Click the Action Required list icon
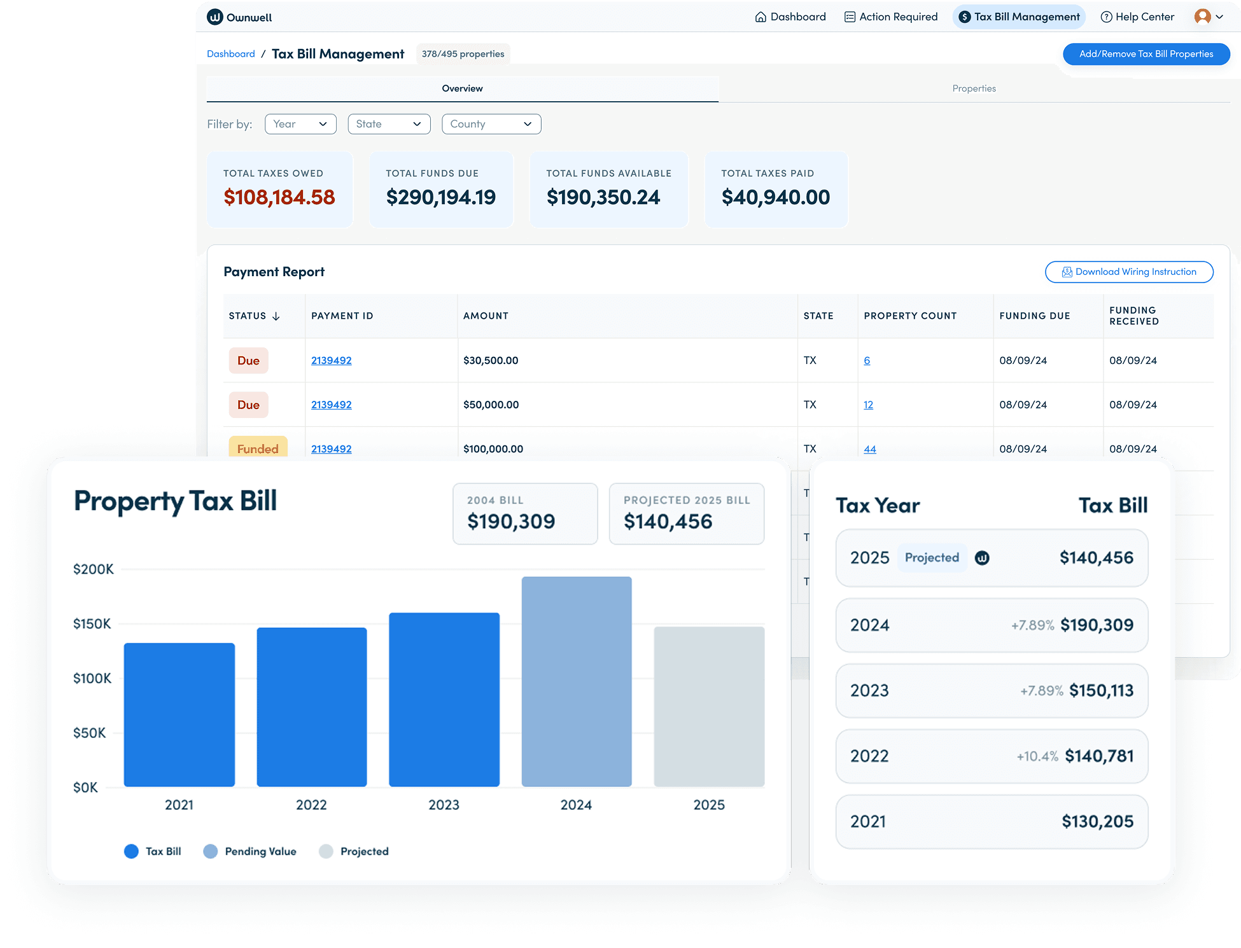This screenshot has width=1241, height=948. (x=850, y=17)
